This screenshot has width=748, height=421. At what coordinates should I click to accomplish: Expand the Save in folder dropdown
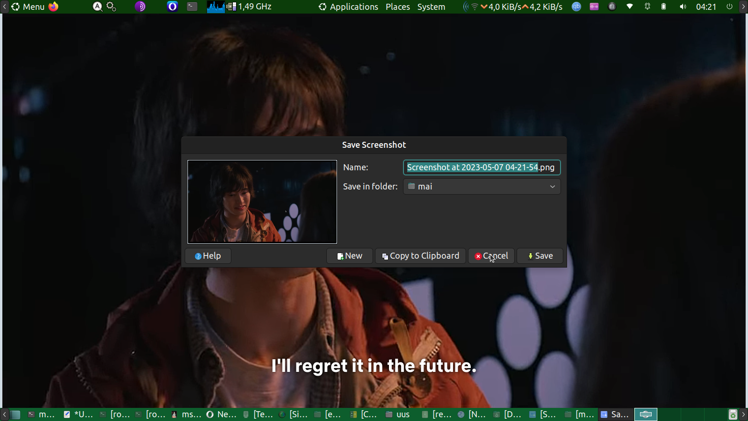[x=482, y=186]
